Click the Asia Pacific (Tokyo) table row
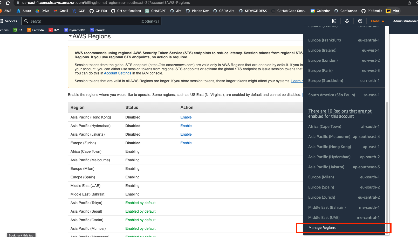The image size is (418, 237). [186, 203]
